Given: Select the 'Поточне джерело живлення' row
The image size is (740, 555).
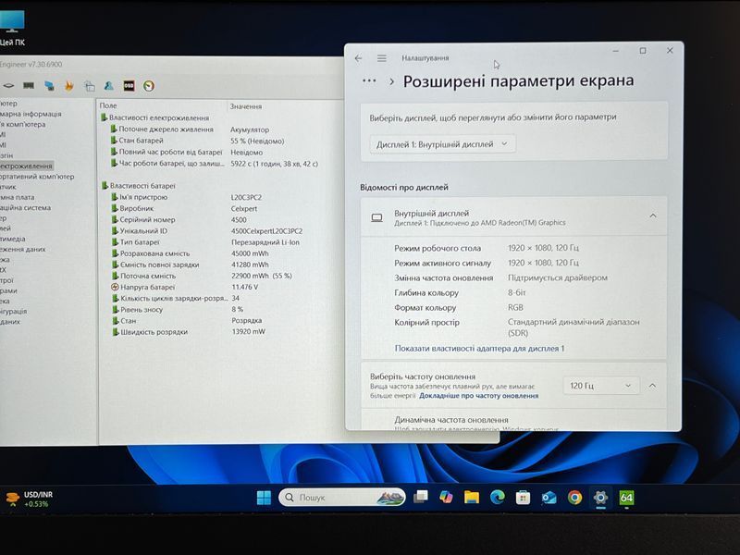Looking at the screenshot, I should click(x=162, y=129).
